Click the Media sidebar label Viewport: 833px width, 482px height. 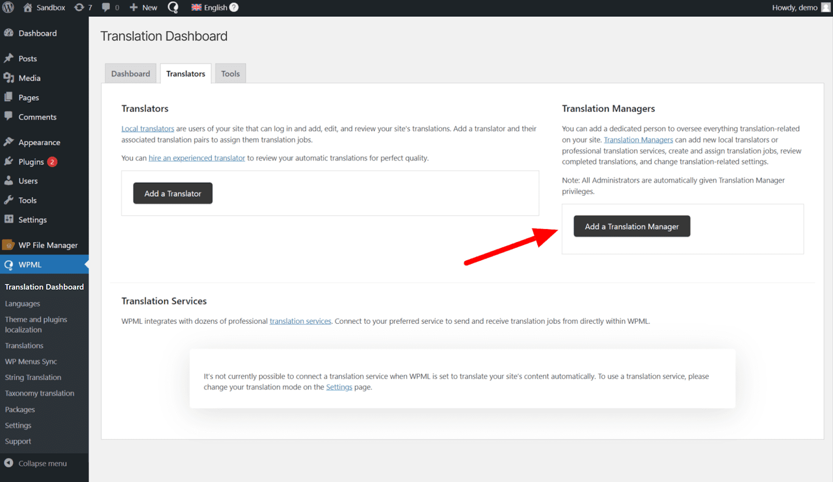click(30, 78)
